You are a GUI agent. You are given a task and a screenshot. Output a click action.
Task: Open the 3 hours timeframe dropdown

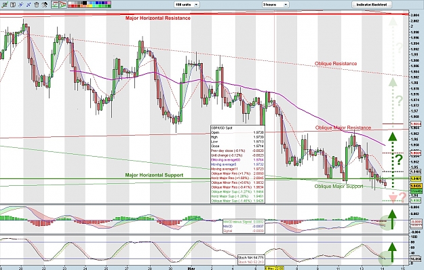[275, 5]
